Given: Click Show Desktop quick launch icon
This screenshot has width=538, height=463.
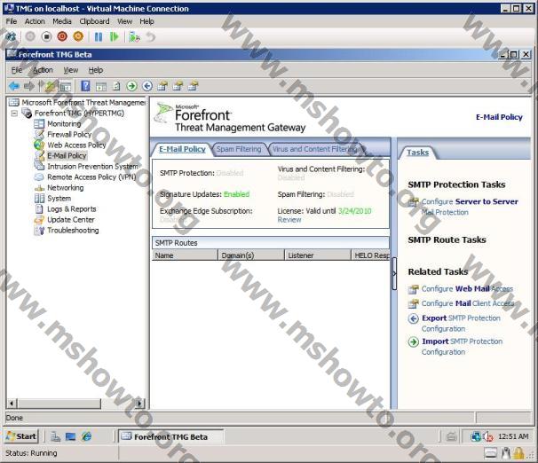Looking at the screenshot, I should pos(70,436).
